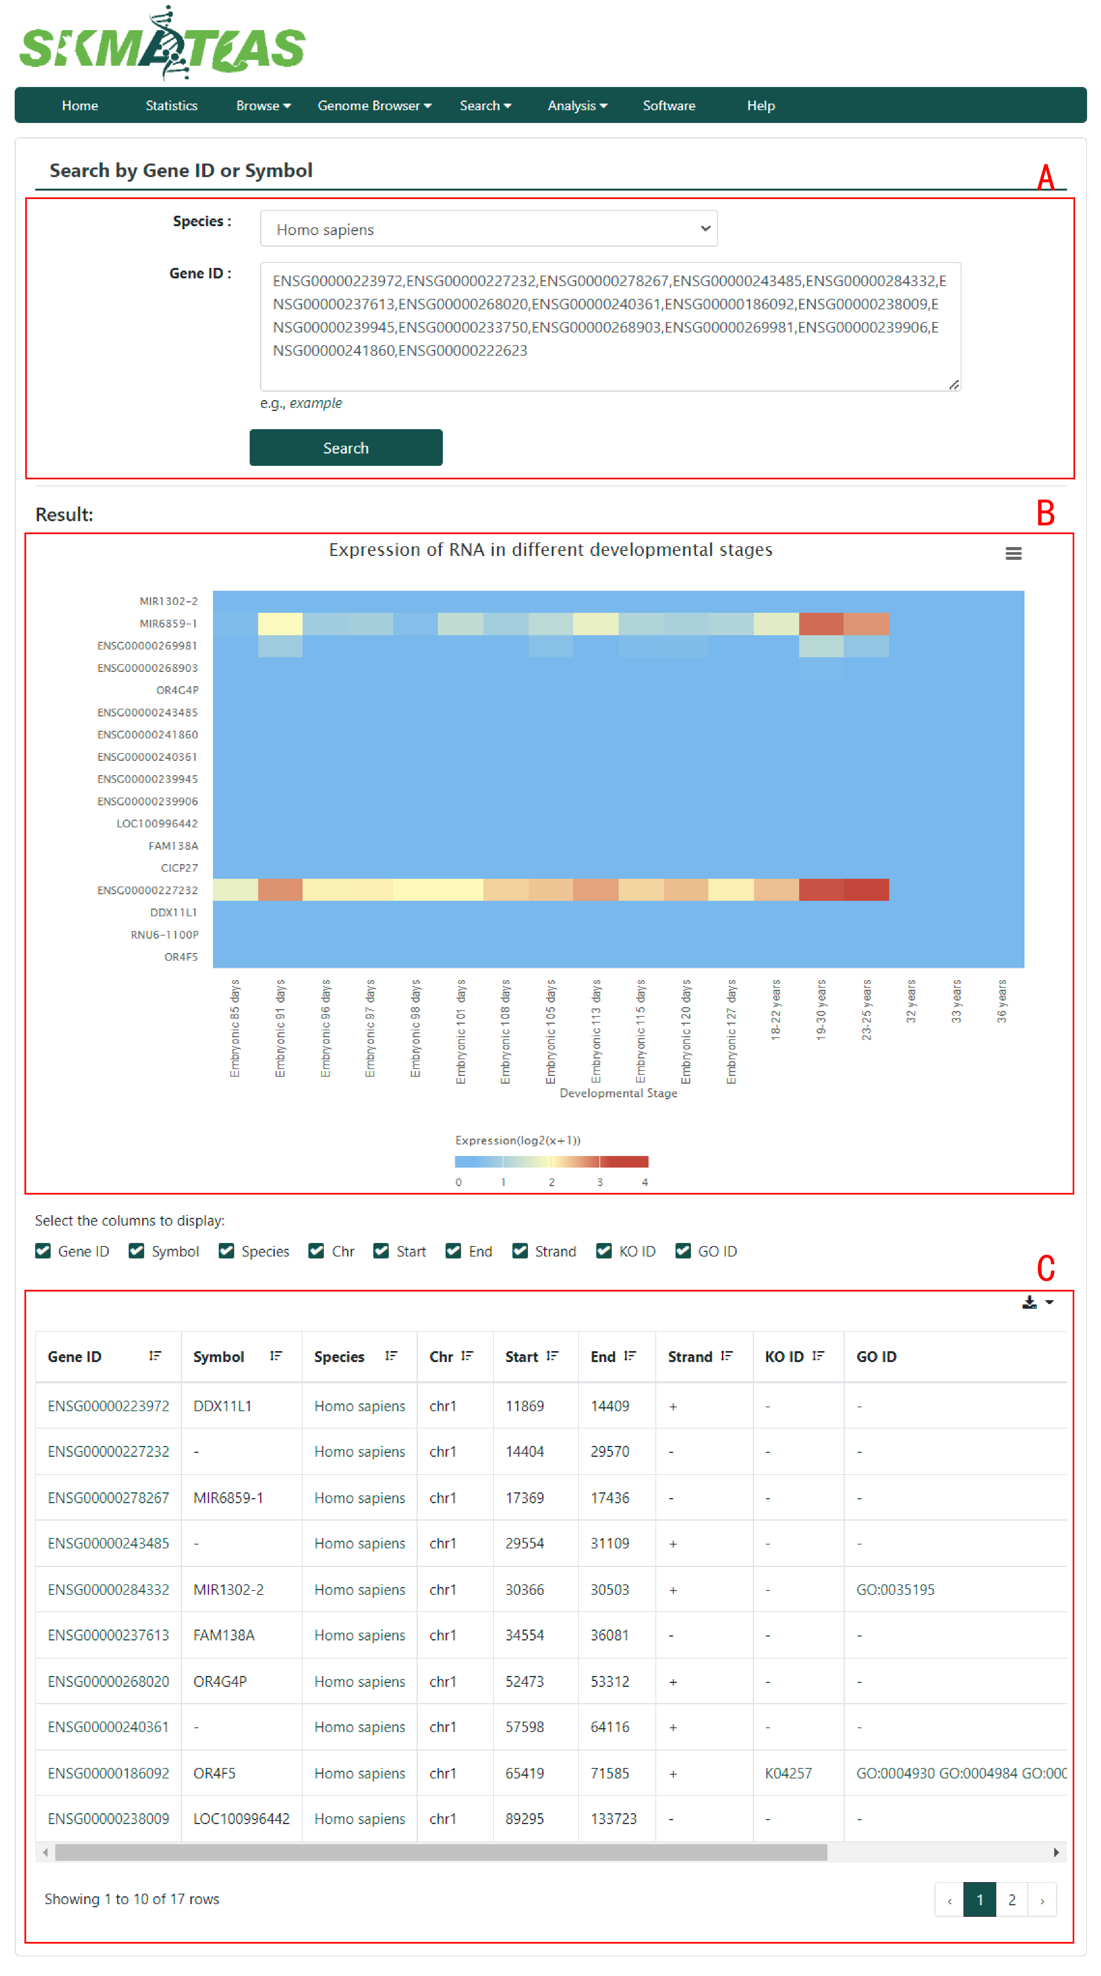Click gene ID ENSG00000223972 in table

click(x=108, y=1405)
